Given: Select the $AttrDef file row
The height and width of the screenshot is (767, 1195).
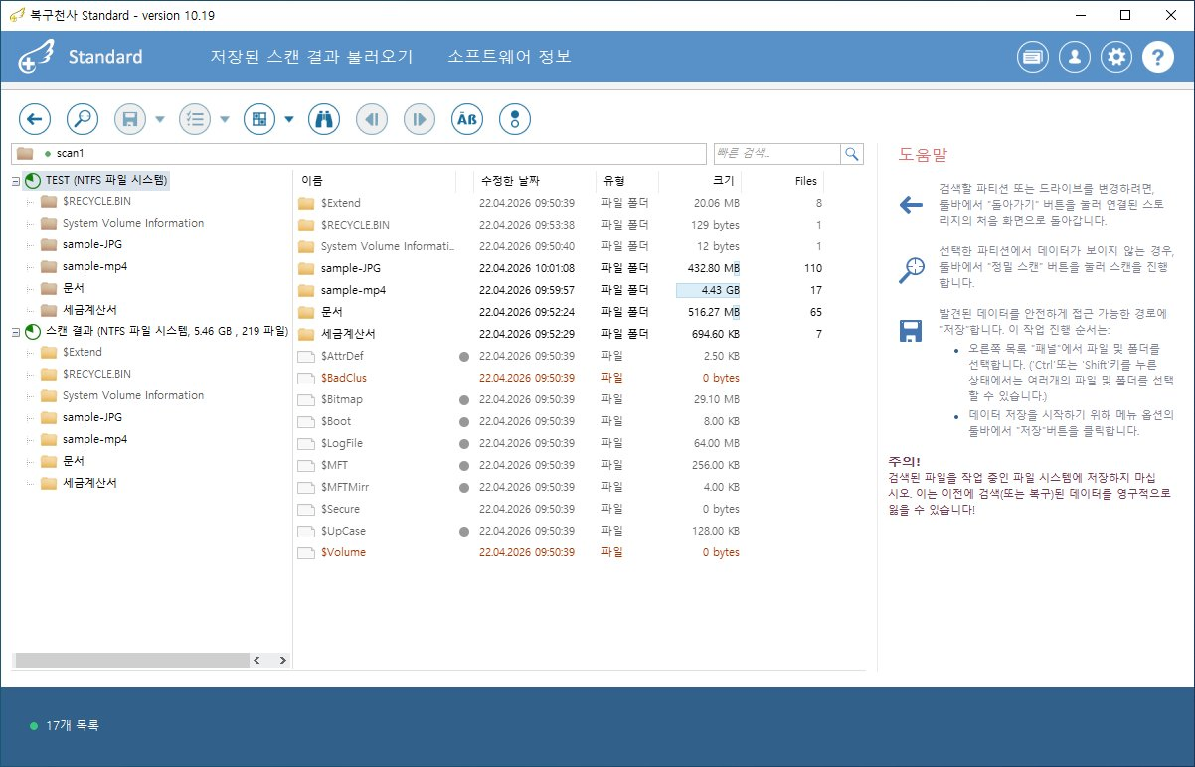Looking at the screenshot, I should [562, 356].
